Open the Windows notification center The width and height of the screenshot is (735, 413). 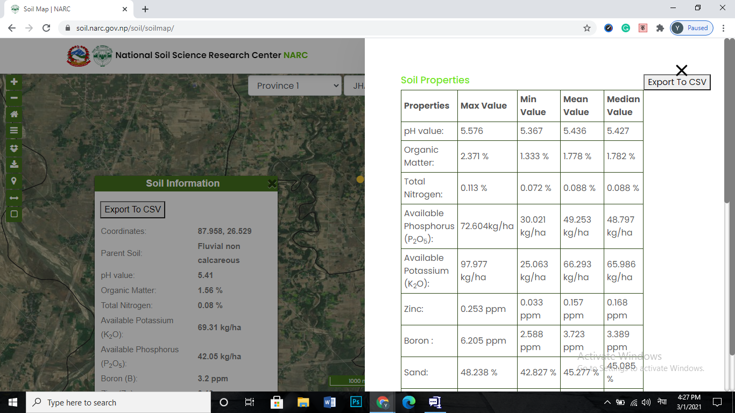tap(717, 402)
